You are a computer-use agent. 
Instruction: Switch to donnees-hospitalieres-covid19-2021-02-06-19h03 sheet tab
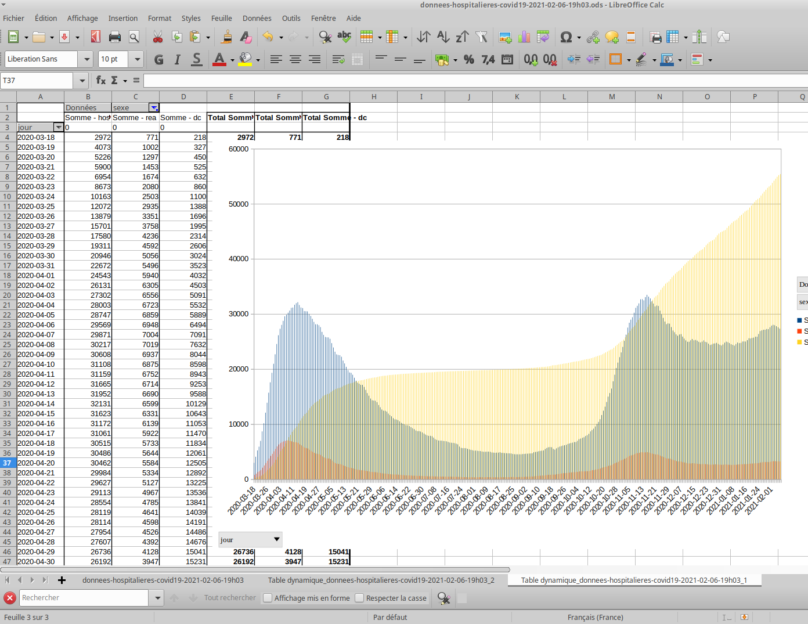tap(163, 580)
